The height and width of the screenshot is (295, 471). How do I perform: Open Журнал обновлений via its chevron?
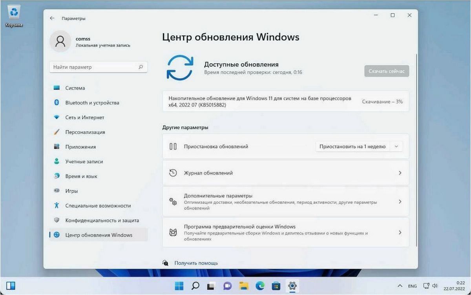point(400,173)
